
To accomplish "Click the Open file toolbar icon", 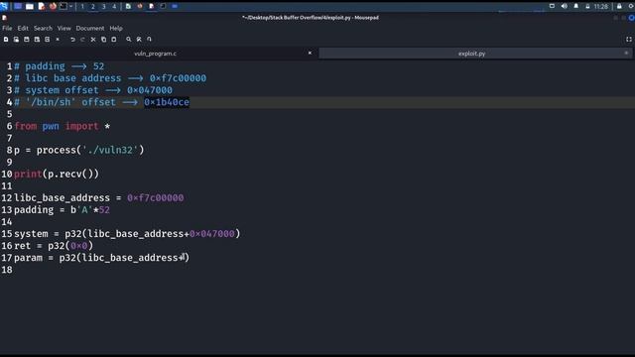I will point(16,40).
